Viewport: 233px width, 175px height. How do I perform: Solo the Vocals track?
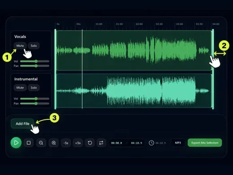34,46
